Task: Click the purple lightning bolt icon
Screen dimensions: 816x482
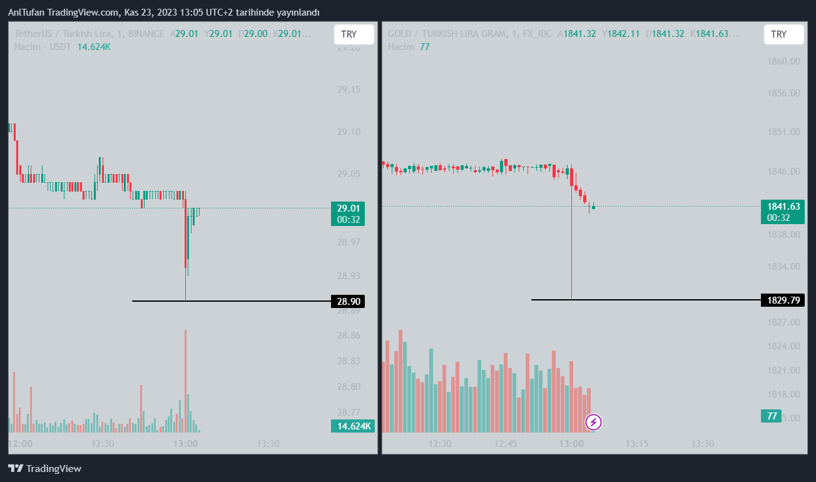Action: pos(594,422)
